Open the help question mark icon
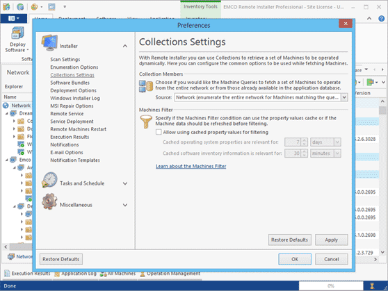Screen dimensions: 388x291 click(381, 18)
